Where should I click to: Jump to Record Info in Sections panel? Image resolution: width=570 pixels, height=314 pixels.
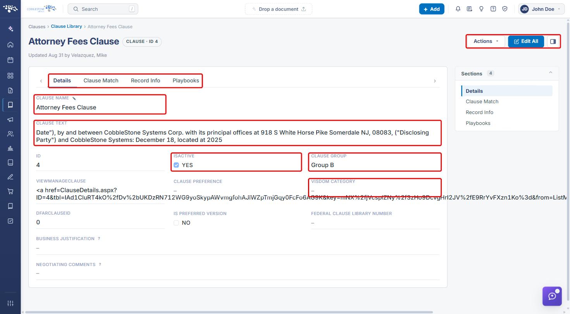[479, 112]
